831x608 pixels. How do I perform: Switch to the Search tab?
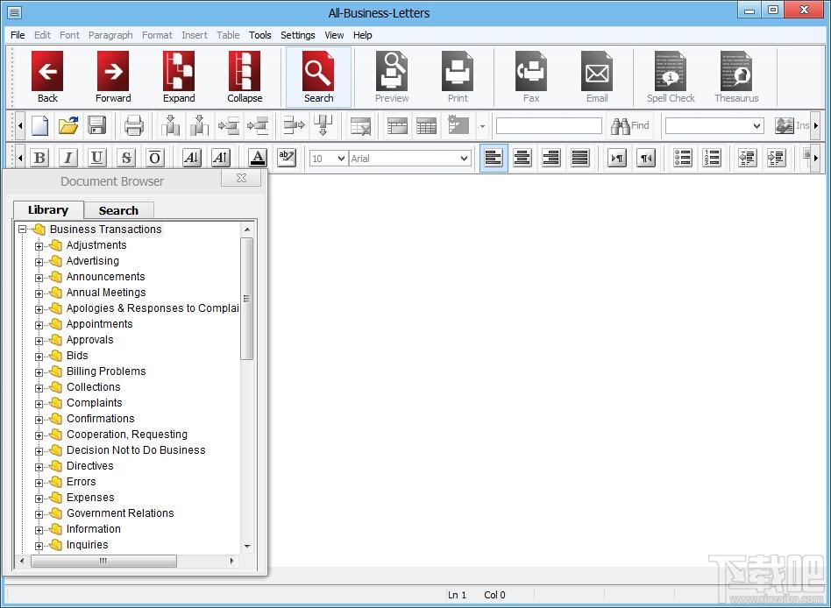tap(118, 210)
